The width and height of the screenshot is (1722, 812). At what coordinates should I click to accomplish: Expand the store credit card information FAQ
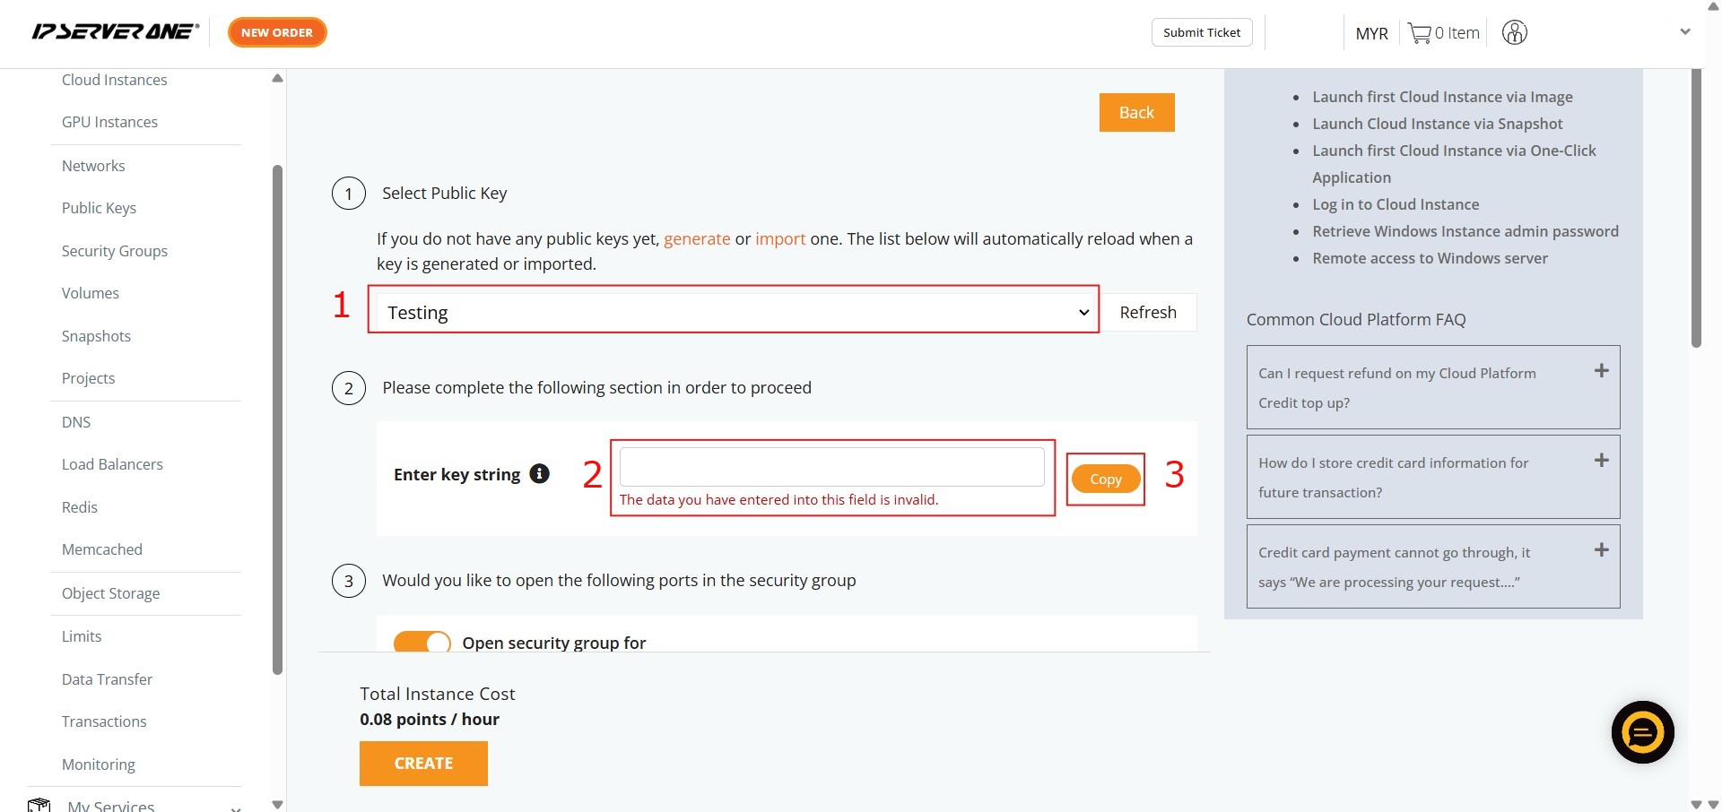1601,461
